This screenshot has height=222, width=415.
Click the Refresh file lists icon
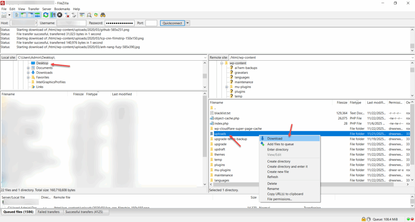pos(46,15)
